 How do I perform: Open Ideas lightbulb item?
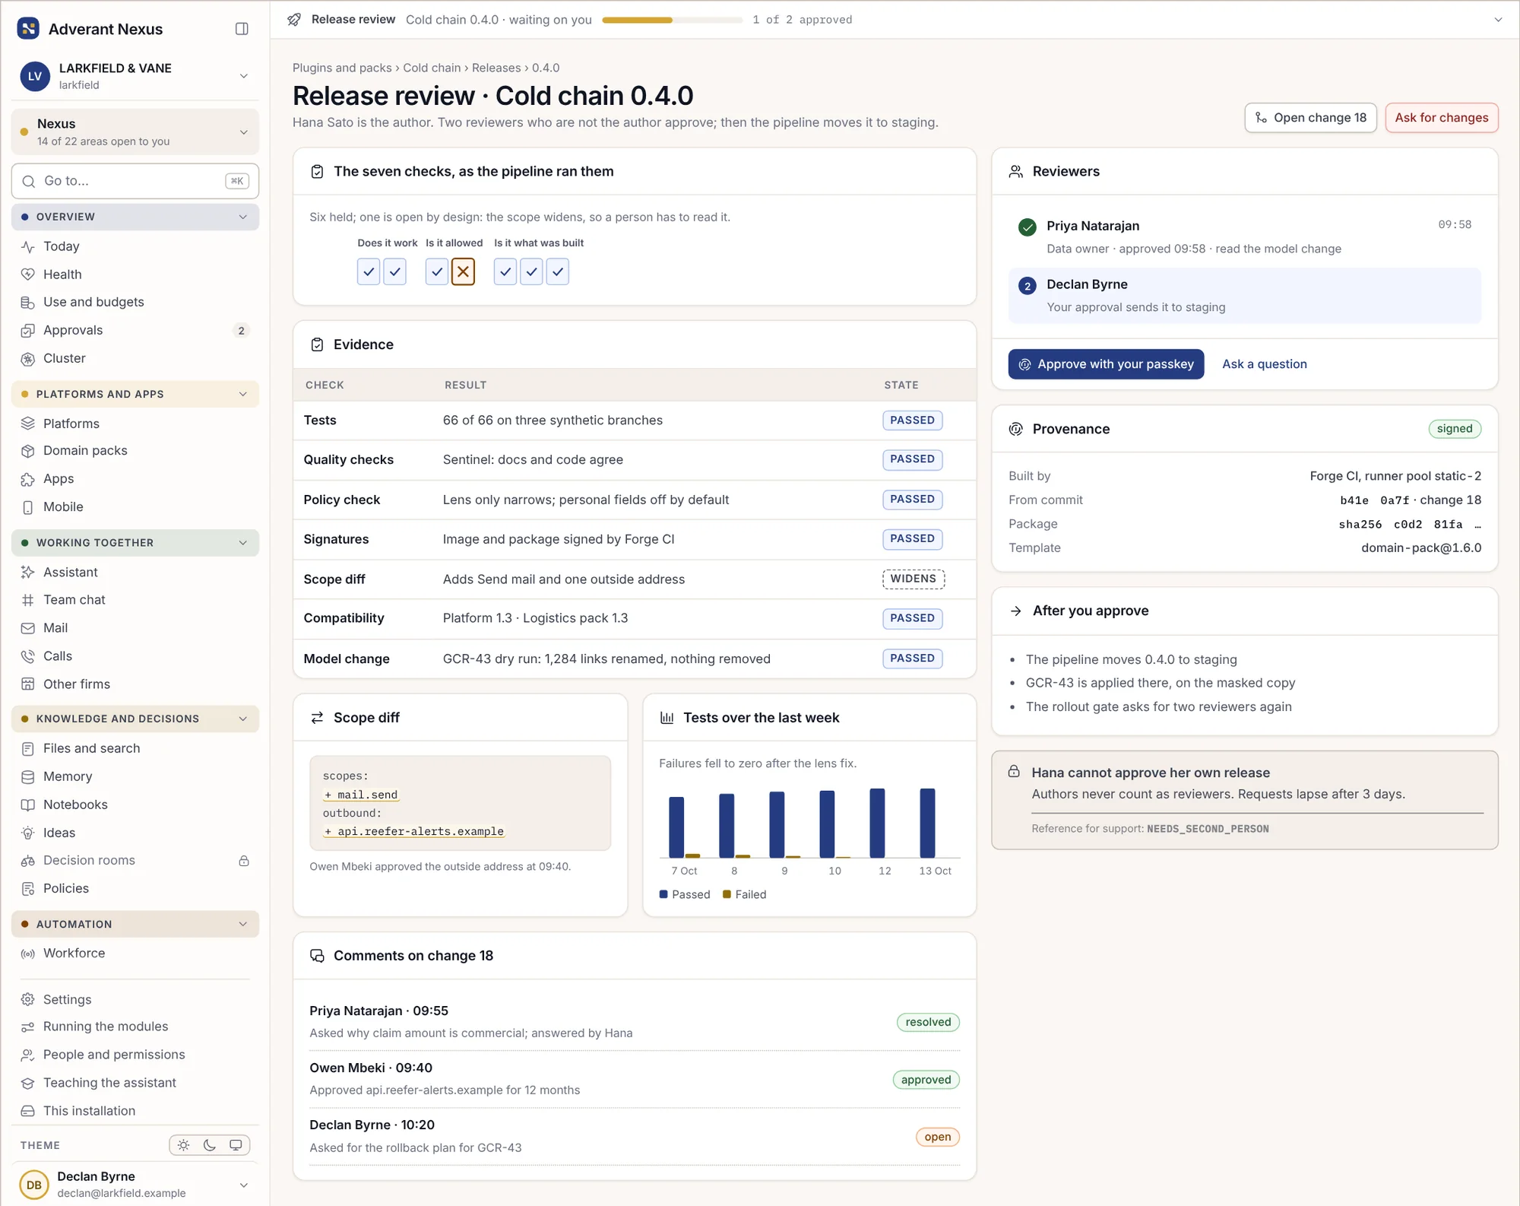pyautogui.click(x=135, y=833)
